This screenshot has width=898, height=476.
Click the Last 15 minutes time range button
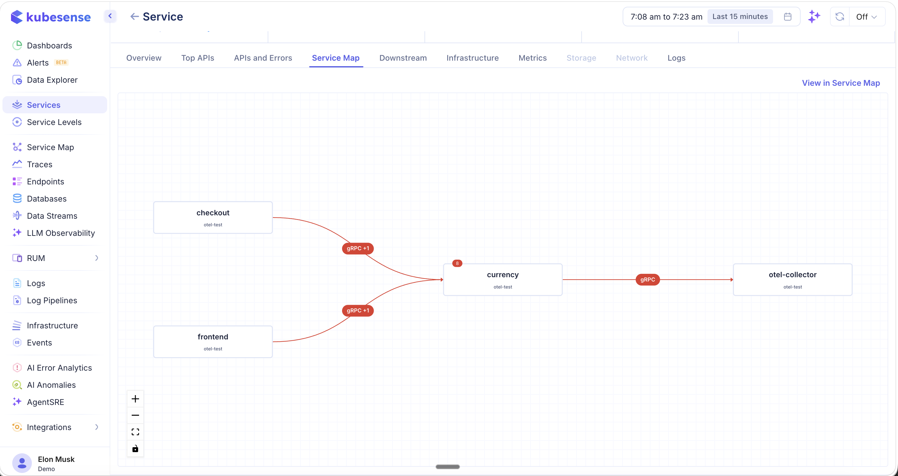[740, 16]
